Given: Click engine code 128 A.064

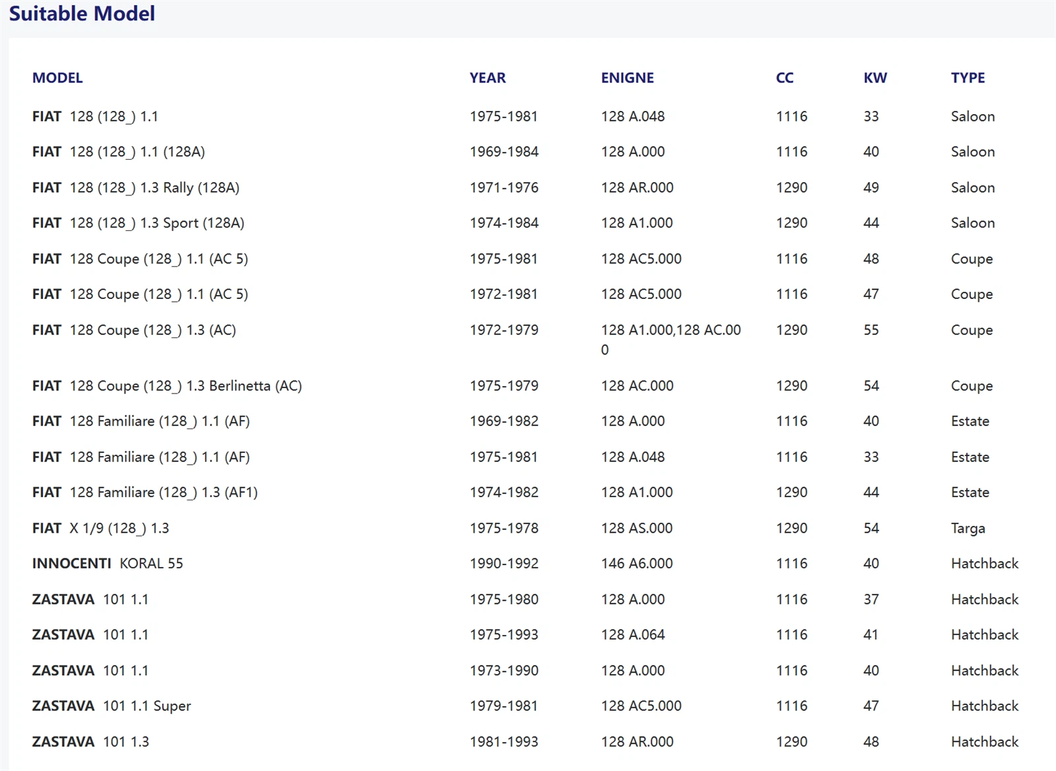Looking at the screenshot, I should pos(633,635).
